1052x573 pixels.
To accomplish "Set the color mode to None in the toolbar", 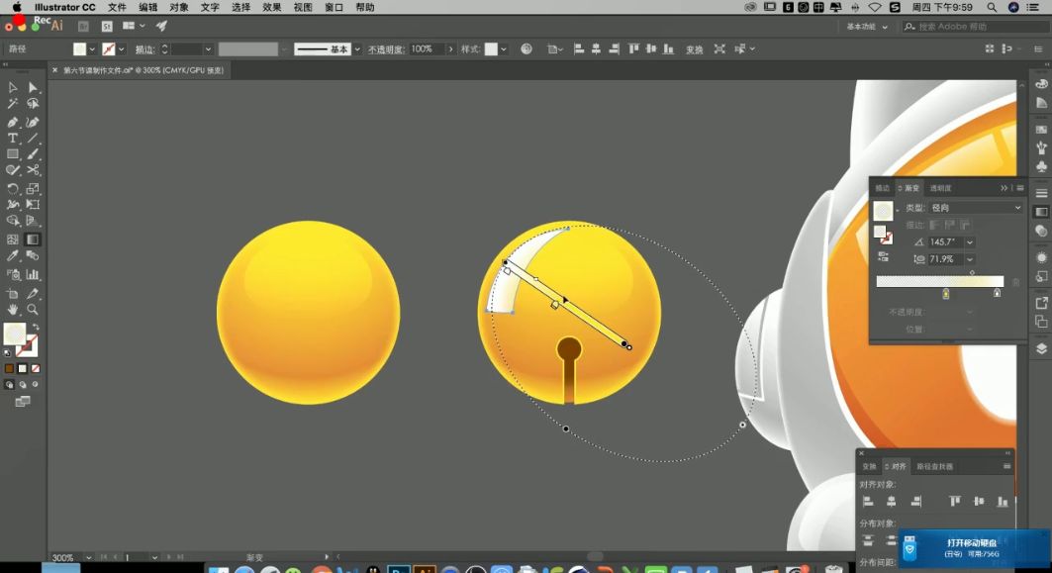I will click(36, 368).
